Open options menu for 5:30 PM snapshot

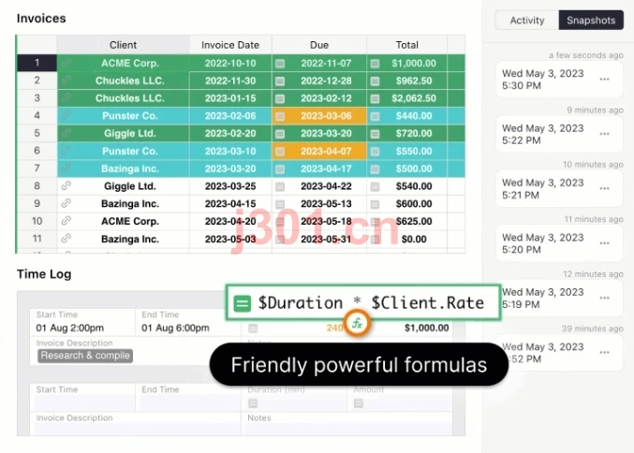tap(604, 80)
